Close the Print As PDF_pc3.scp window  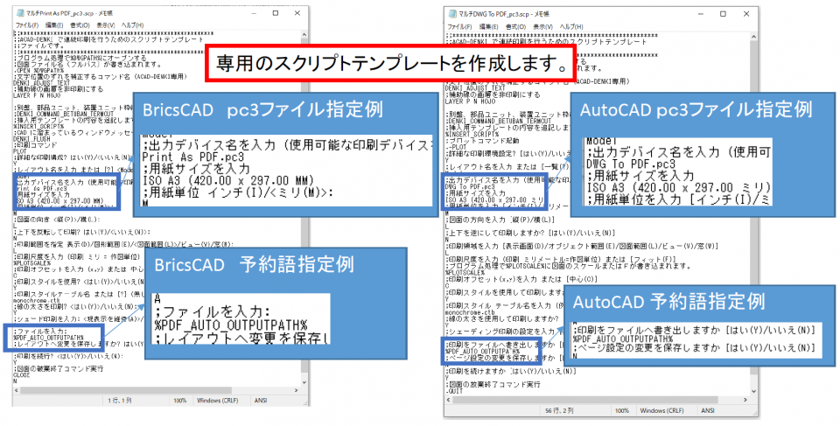(x=298, y=13)
